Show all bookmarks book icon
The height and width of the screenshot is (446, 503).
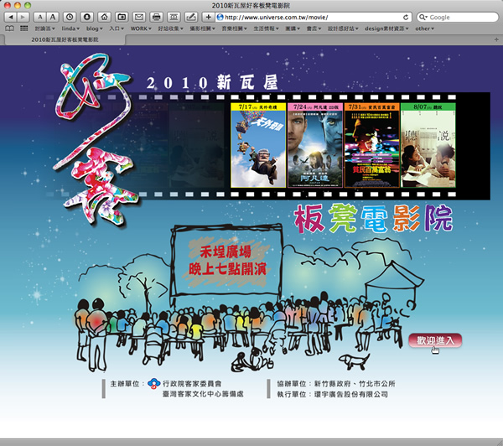click(x=9, y=29)
